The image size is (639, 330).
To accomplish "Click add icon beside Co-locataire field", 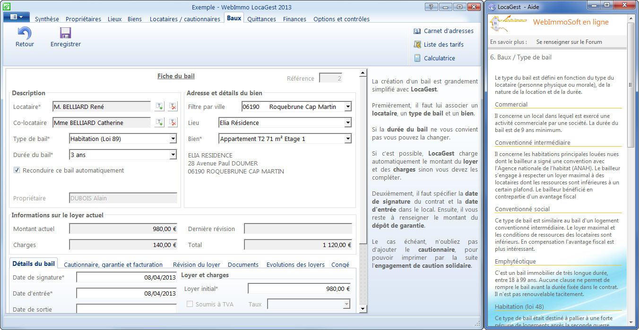I will [x=160, y=123].
